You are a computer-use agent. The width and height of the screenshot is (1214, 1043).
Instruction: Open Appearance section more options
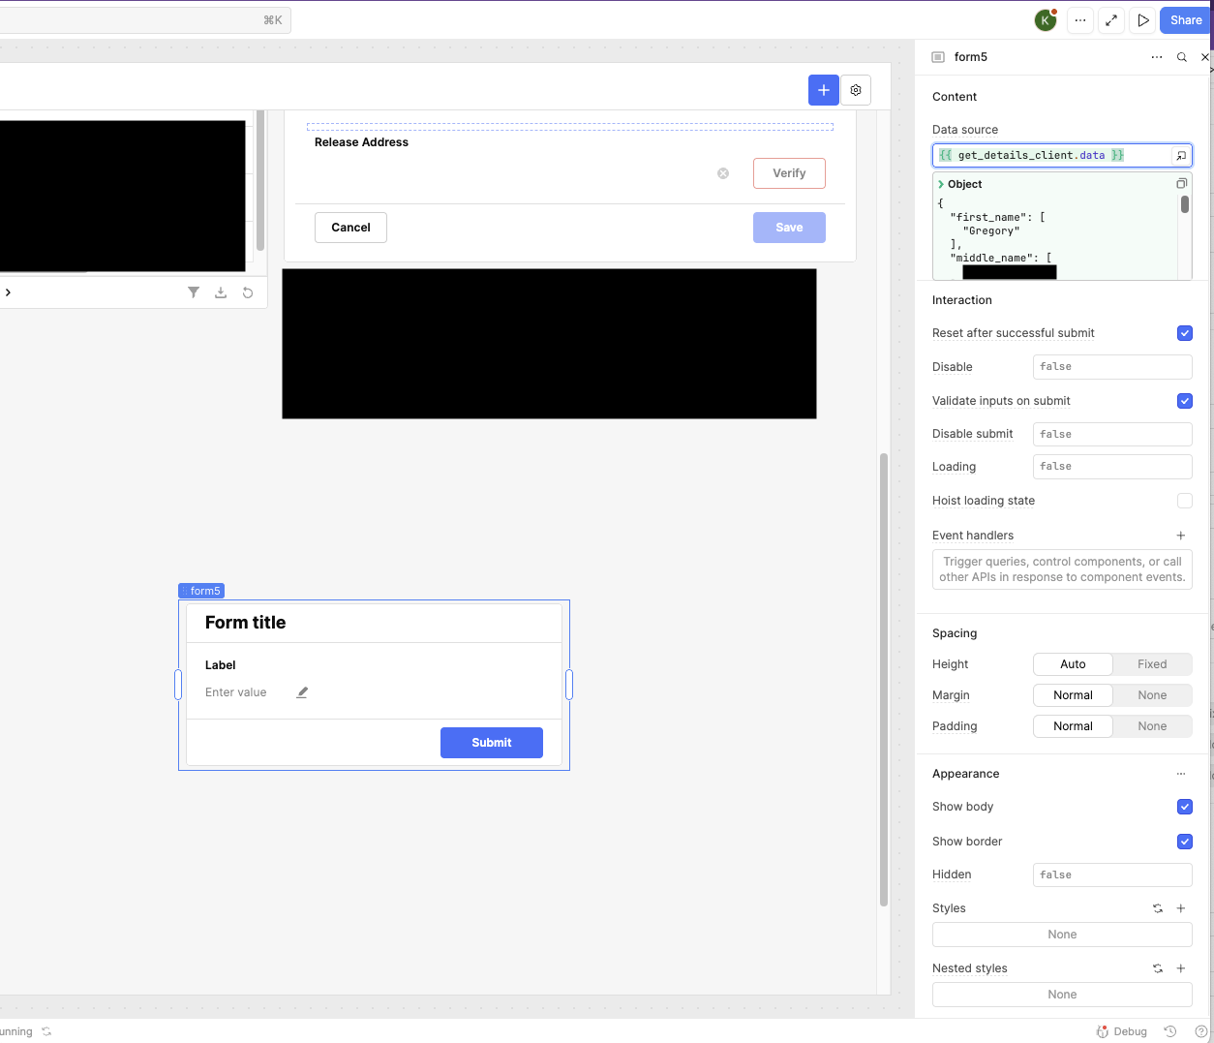(1181, 774)
